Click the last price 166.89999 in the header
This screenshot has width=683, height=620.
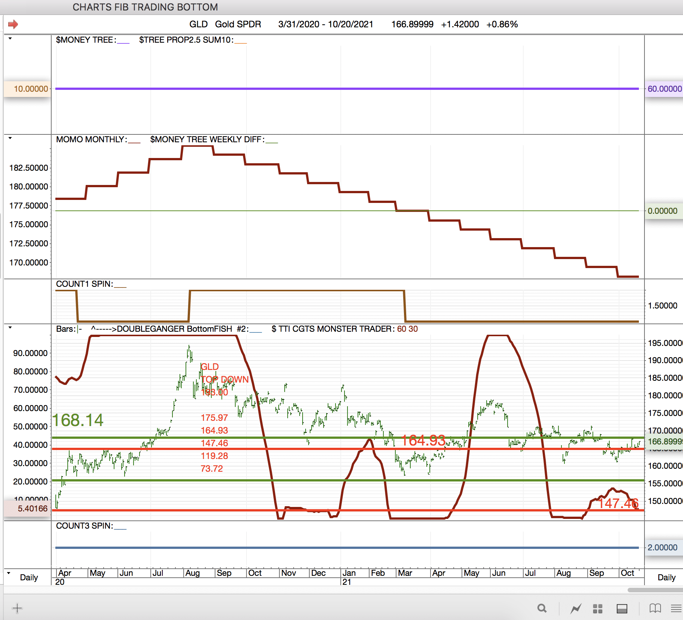click(x=412, y=24)
